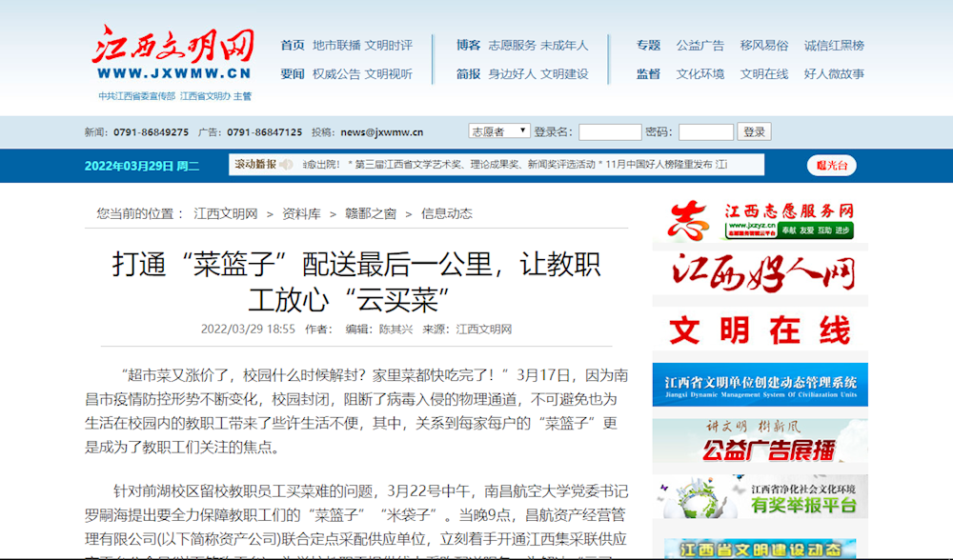Open the 诚信红黑榜 link
The image size is (953, 560).
(x=834, y=45)
